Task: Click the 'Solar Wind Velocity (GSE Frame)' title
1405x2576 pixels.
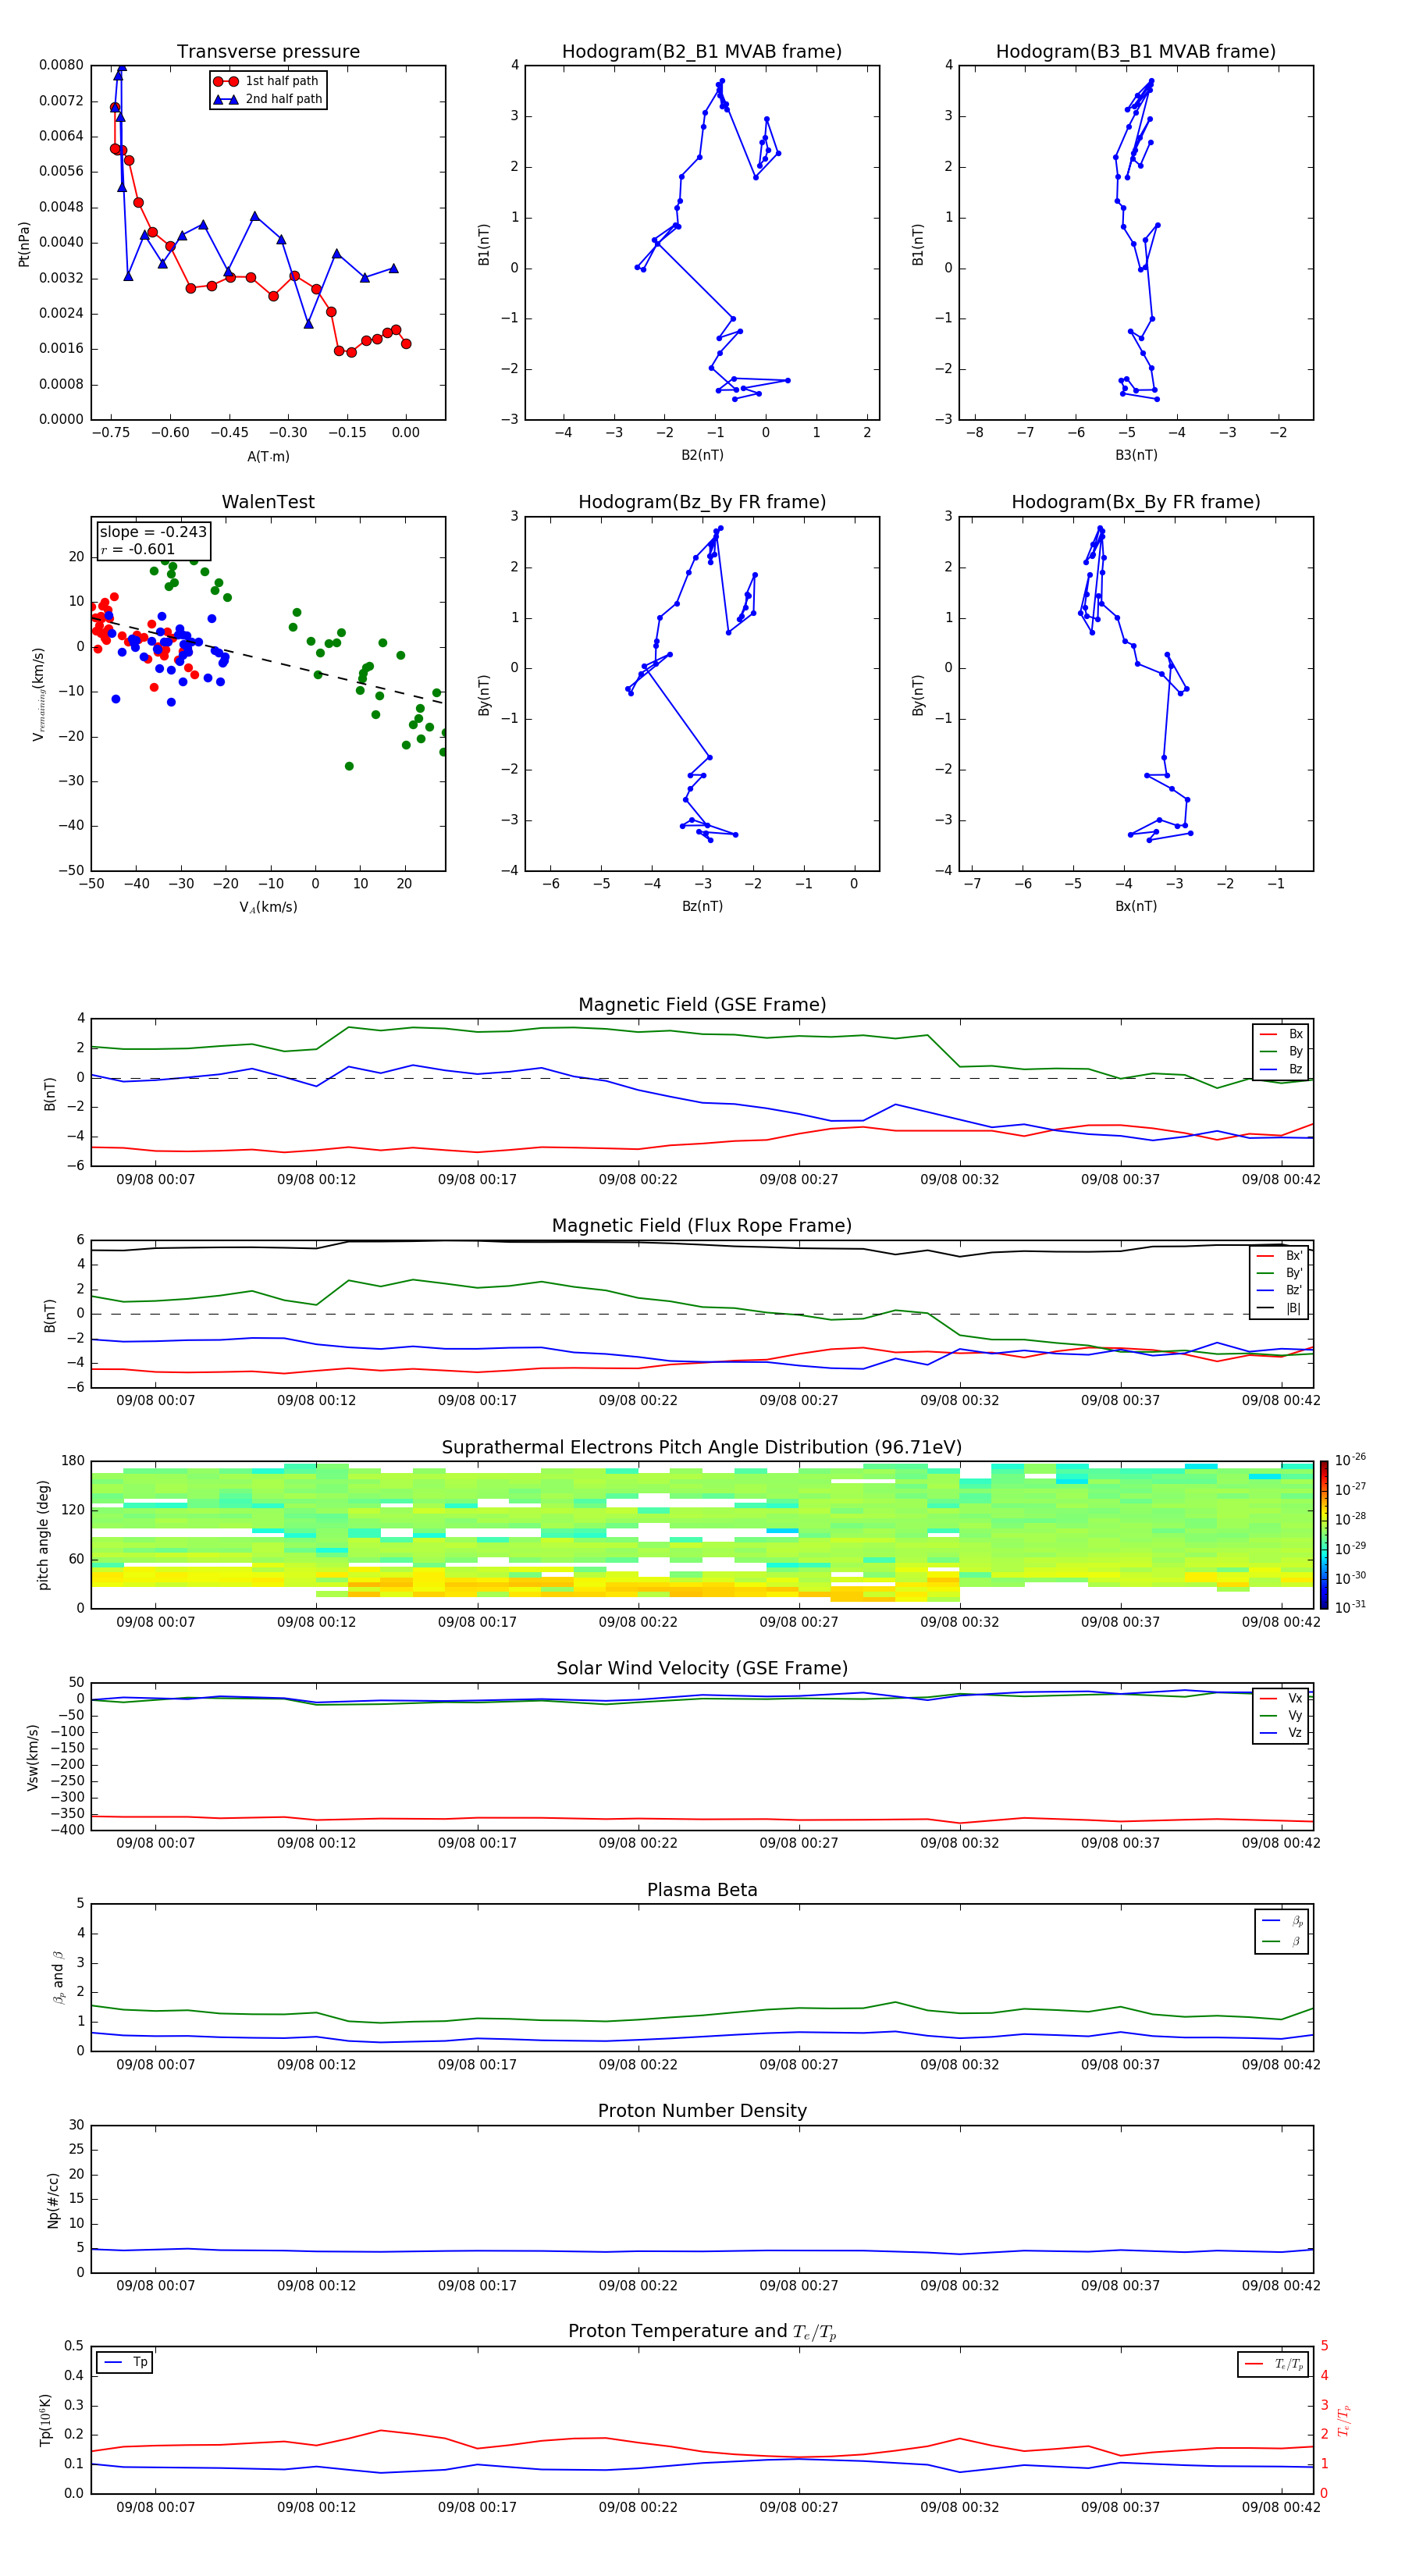Action: (x=702, y=1668)
